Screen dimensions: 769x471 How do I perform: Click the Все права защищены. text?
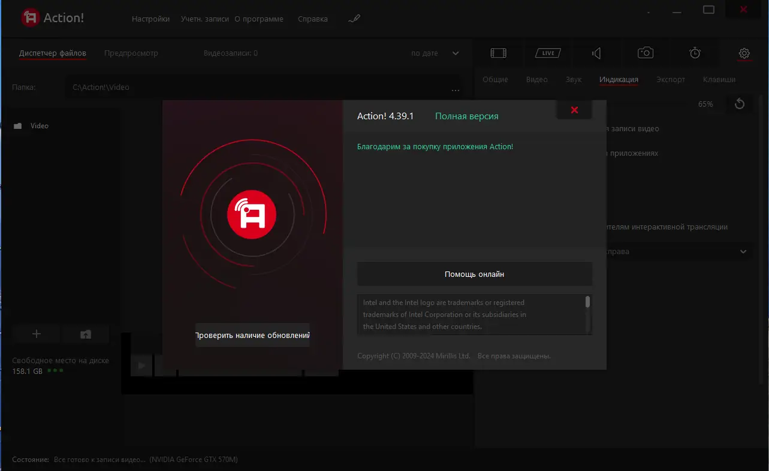pos(514,356)
